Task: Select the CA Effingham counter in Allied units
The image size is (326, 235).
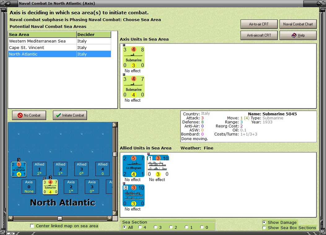Action: coord(133,166)
